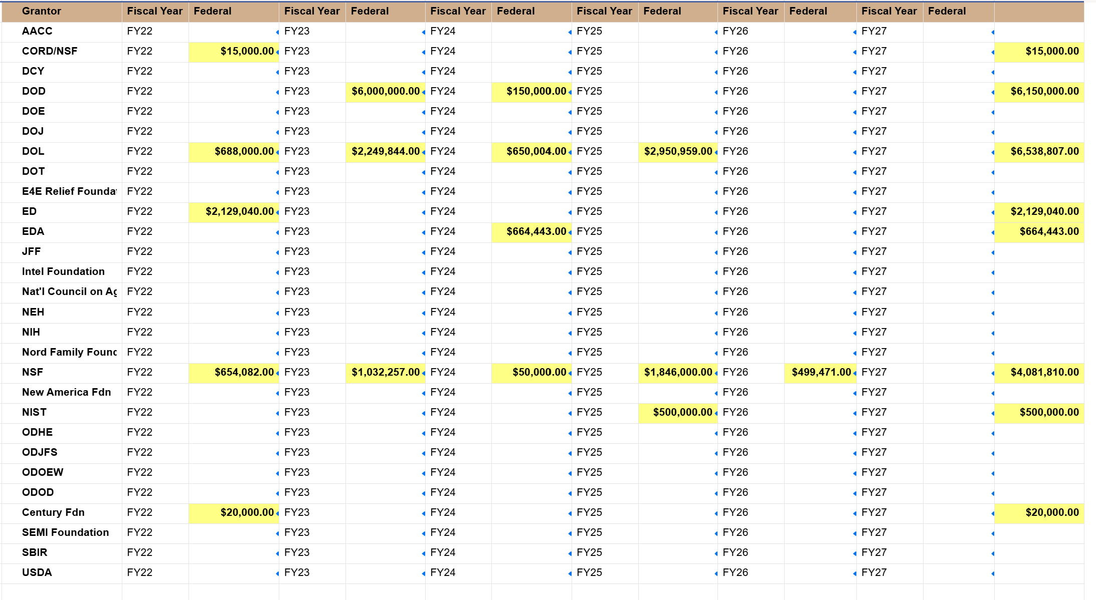1096x600 pixels.
Task: Click the FY22 $2,129,040.00 amount for ED
Action: pyautogui.click(x=234, y=212)
